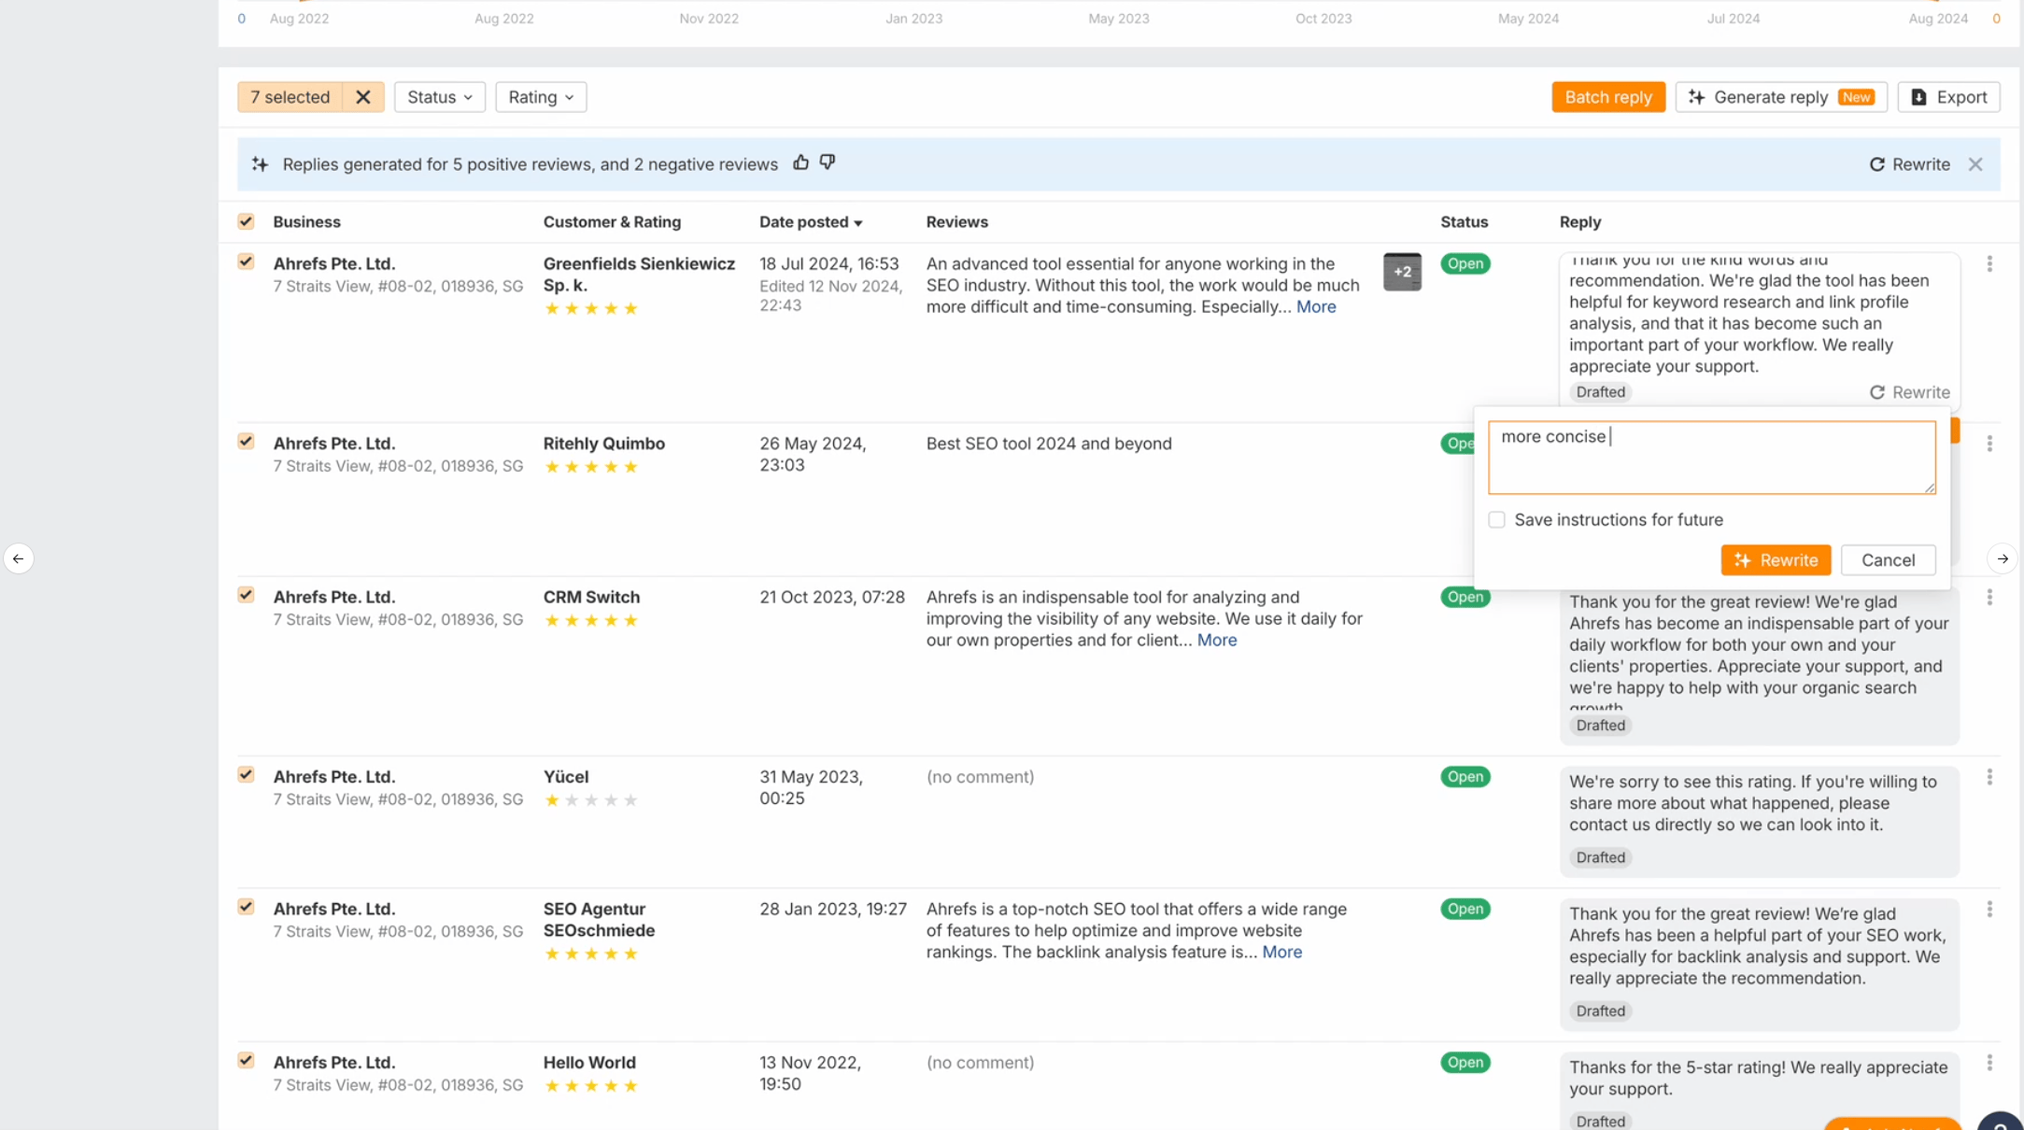
Task: Open three-dot menu for Greenfields row
Action: 1989,264
